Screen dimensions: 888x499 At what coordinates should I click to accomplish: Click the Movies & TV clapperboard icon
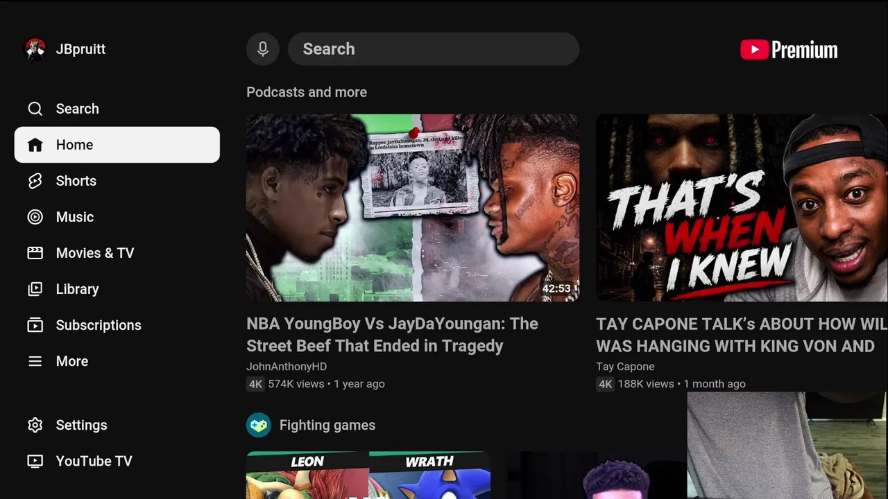pos(35,253)
